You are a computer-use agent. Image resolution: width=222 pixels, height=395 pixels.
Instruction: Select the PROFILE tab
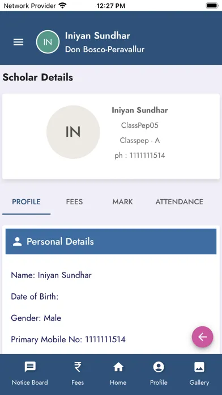point(27,202)
